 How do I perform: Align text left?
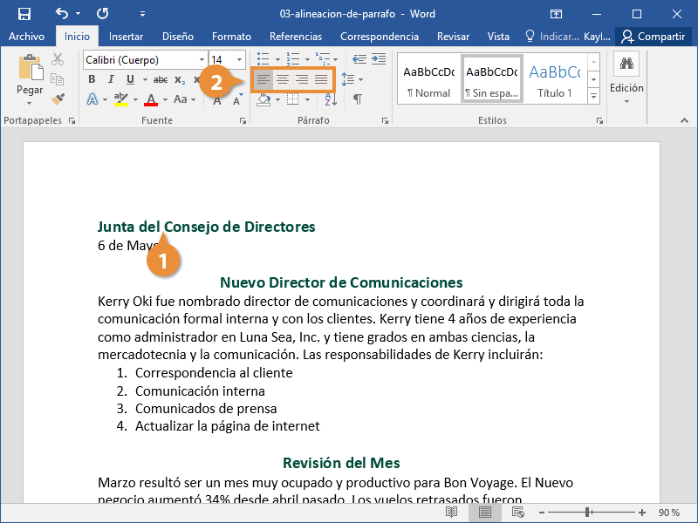coord(263,79)
